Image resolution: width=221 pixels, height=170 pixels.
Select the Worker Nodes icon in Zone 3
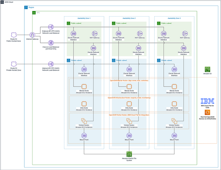[174, 121]
